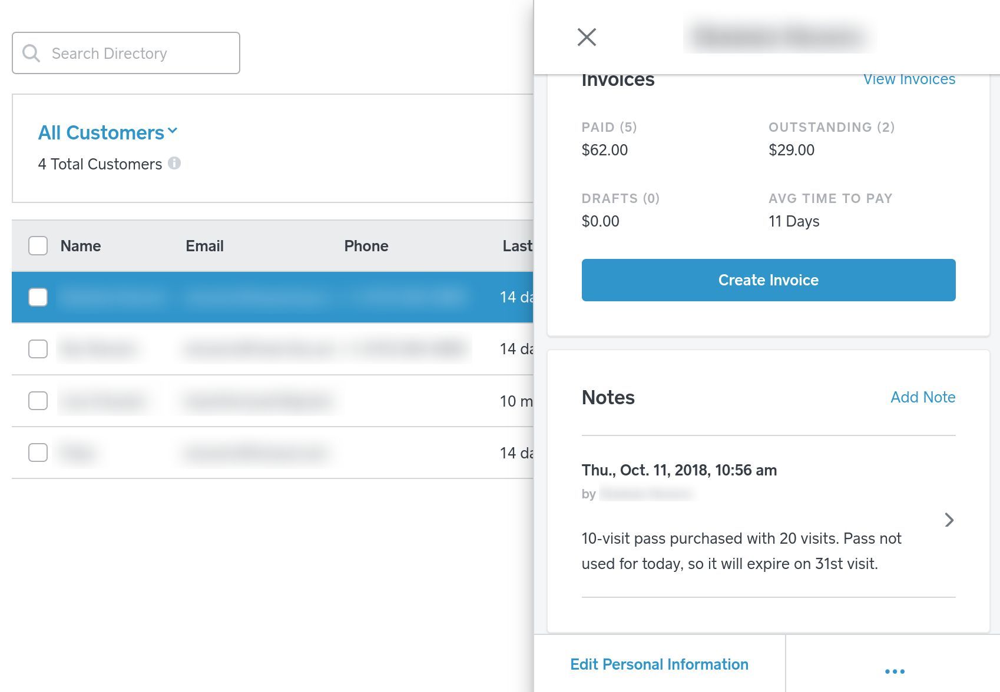Expand the Oct. 11 note details
Image resolution: width=1000 pixels, height=692 pixels.
(949, 520)
